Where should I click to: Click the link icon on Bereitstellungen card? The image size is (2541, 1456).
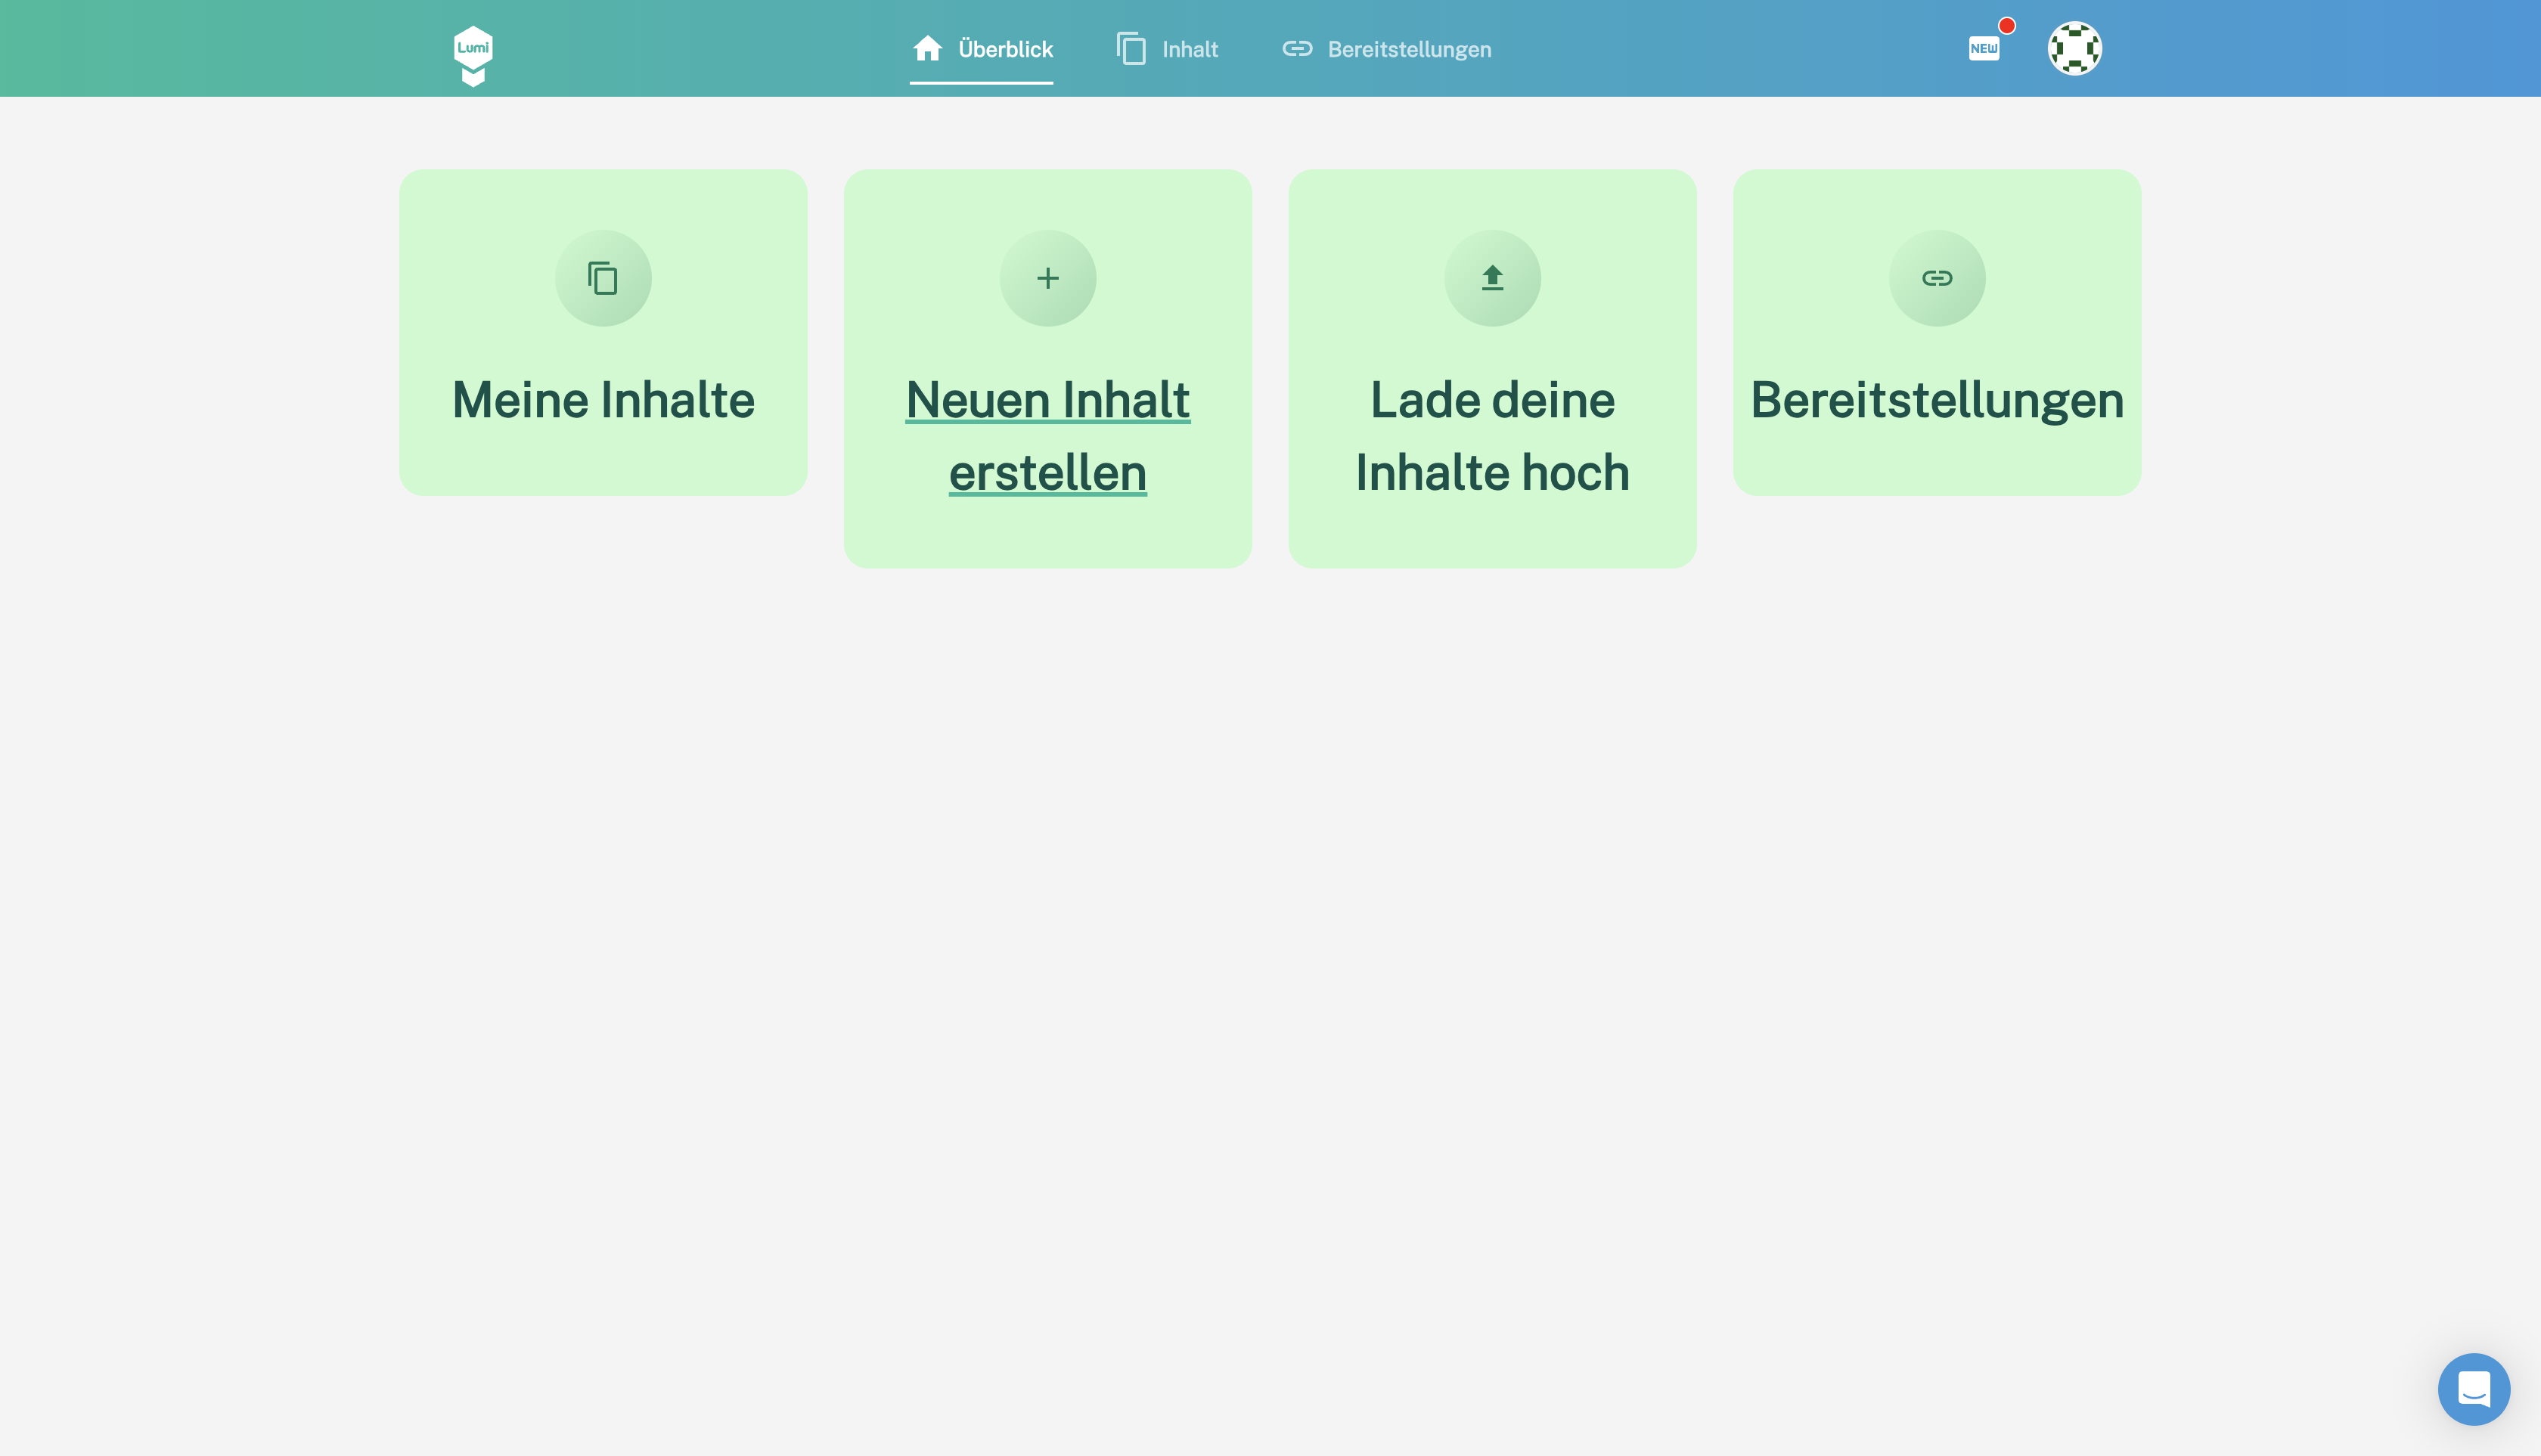click(x=1937, y=278)
